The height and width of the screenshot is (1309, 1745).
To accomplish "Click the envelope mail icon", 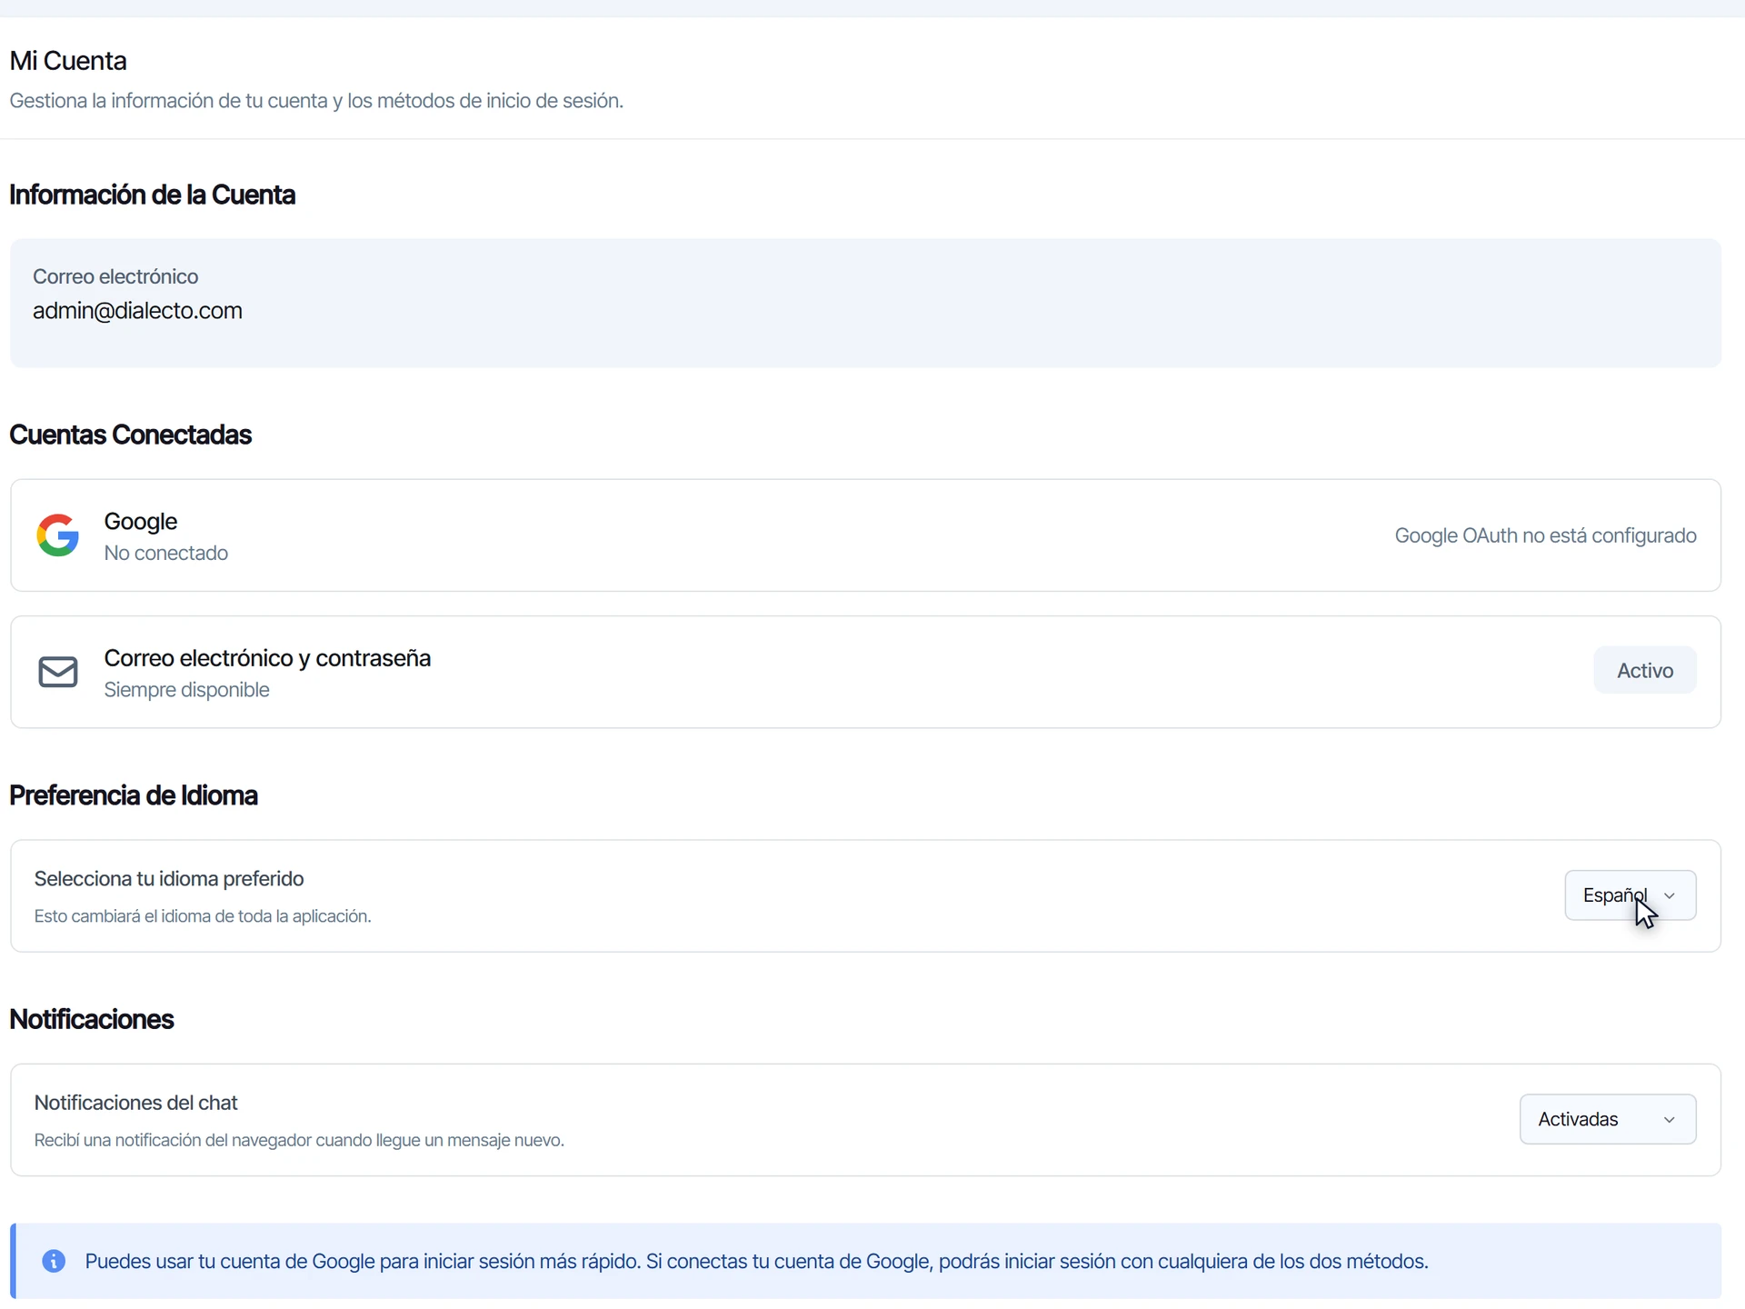I will coord(57,672).
